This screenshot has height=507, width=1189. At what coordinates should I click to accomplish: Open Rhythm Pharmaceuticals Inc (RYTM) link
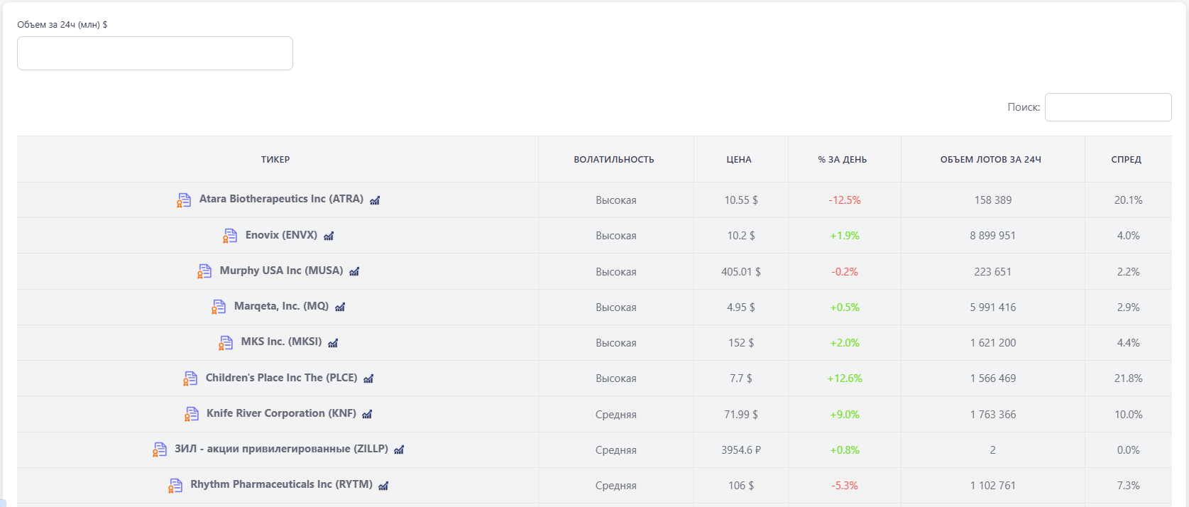click(x=281, y=484)
